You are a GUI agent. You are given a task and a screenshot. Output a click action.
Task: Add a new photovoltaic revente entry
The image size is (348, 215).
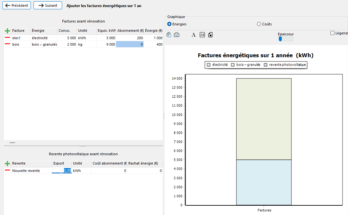[7, 164]
